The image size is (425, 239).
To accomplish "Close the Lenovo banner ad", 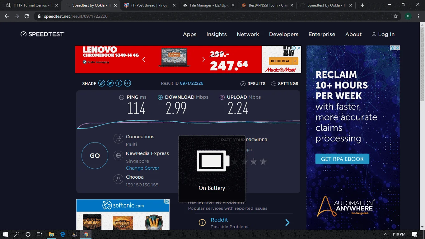I will pos(299,48).
